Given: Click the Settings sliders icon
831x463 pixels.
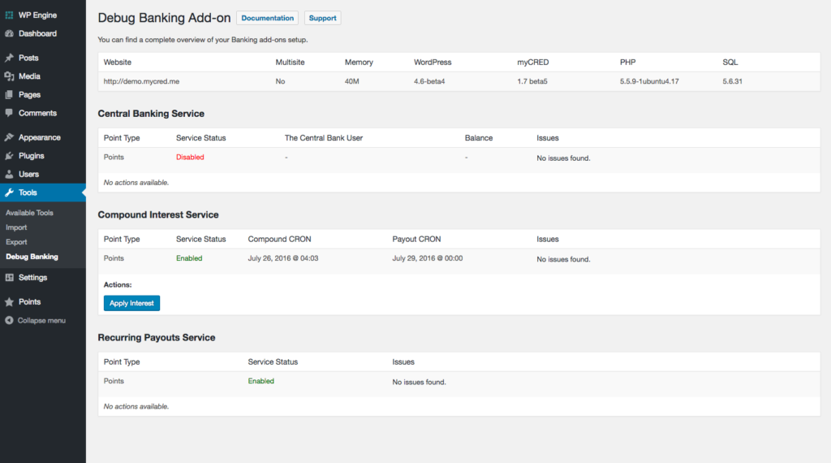Looking at the screenshot, I should click(9, 277).
